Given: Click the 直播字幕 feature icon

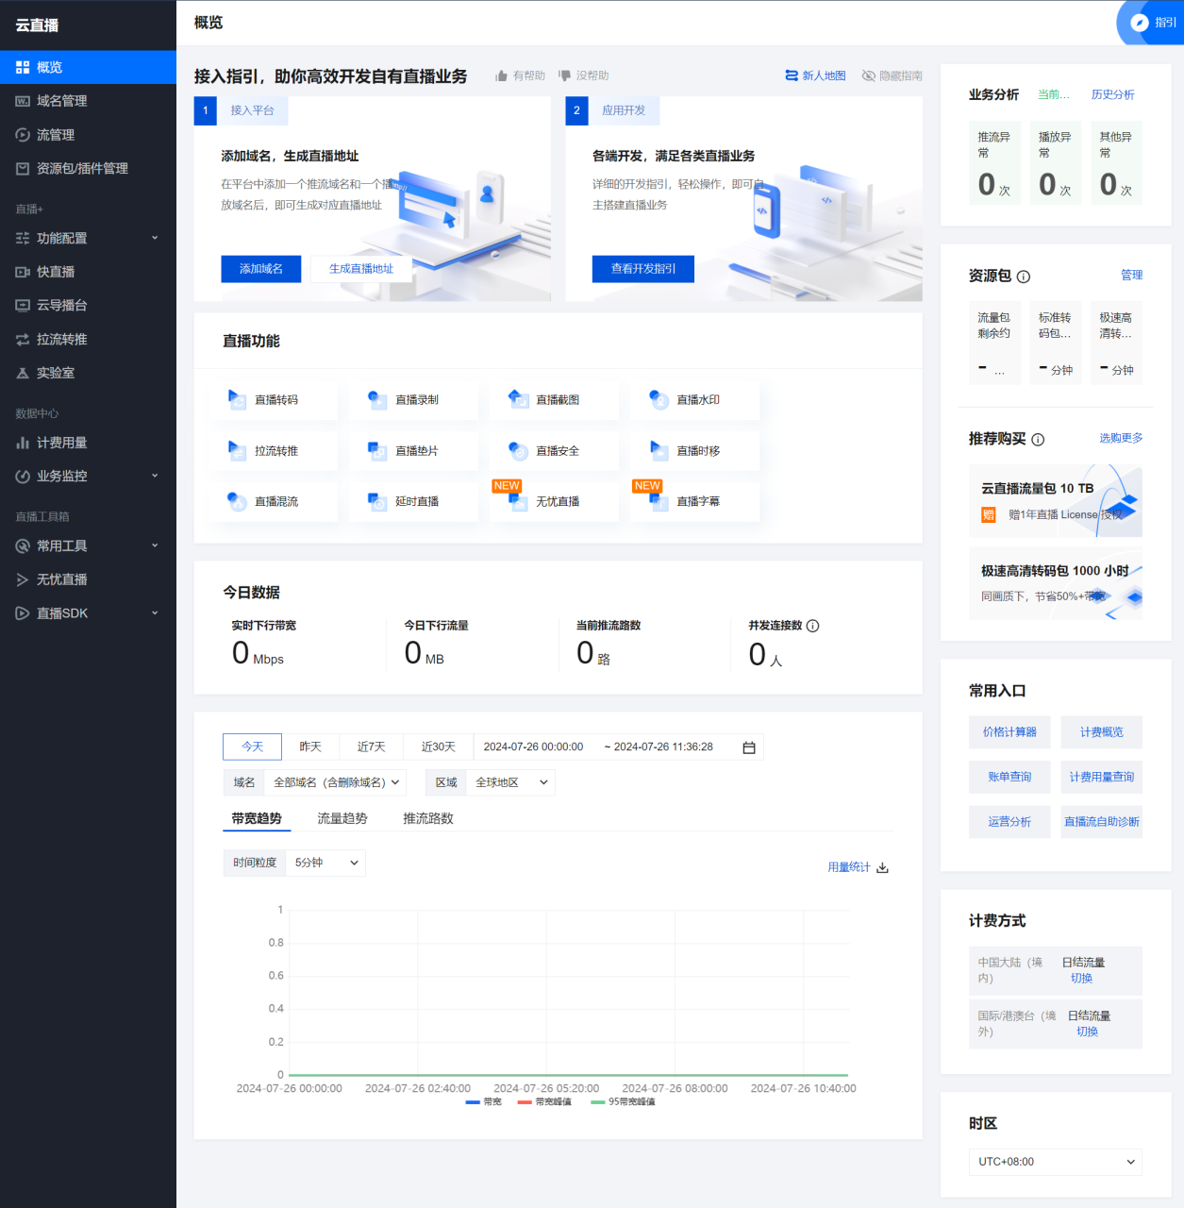Looking at the screenshot, I should click(659, 501).
